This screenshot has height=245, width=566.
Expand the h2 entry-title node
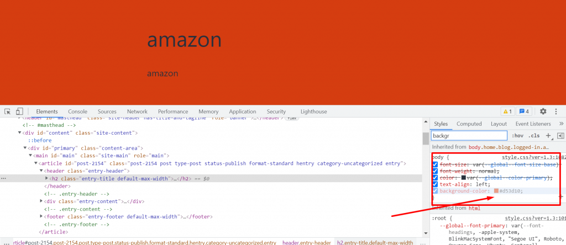(47, 179)
